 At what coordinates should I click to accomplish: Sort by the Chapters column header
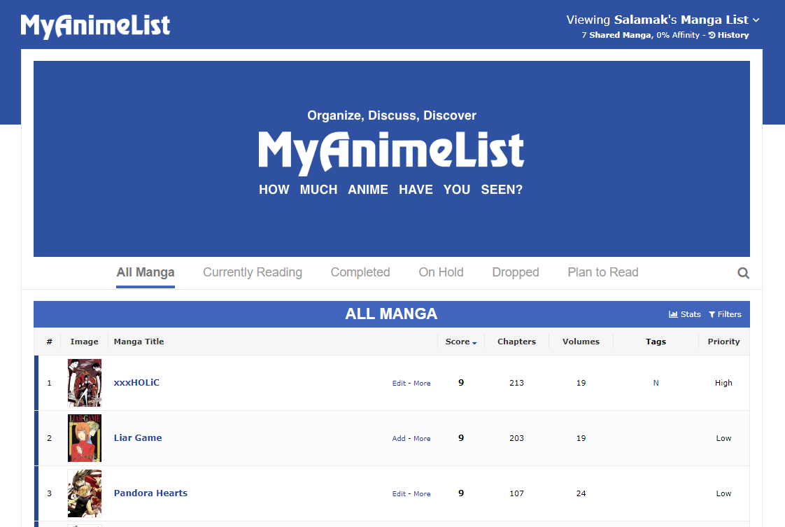tap(516, 342)
